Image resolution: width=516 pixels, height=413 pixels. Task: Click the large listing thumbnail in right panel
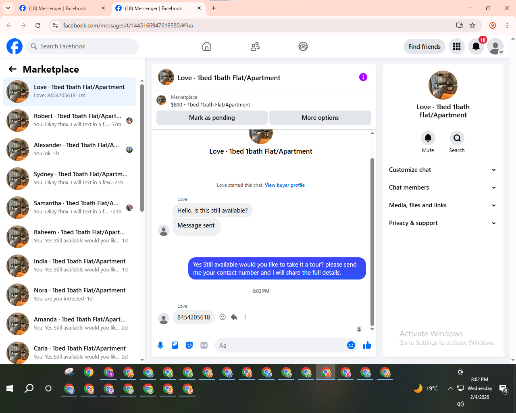tap(443, 85)
